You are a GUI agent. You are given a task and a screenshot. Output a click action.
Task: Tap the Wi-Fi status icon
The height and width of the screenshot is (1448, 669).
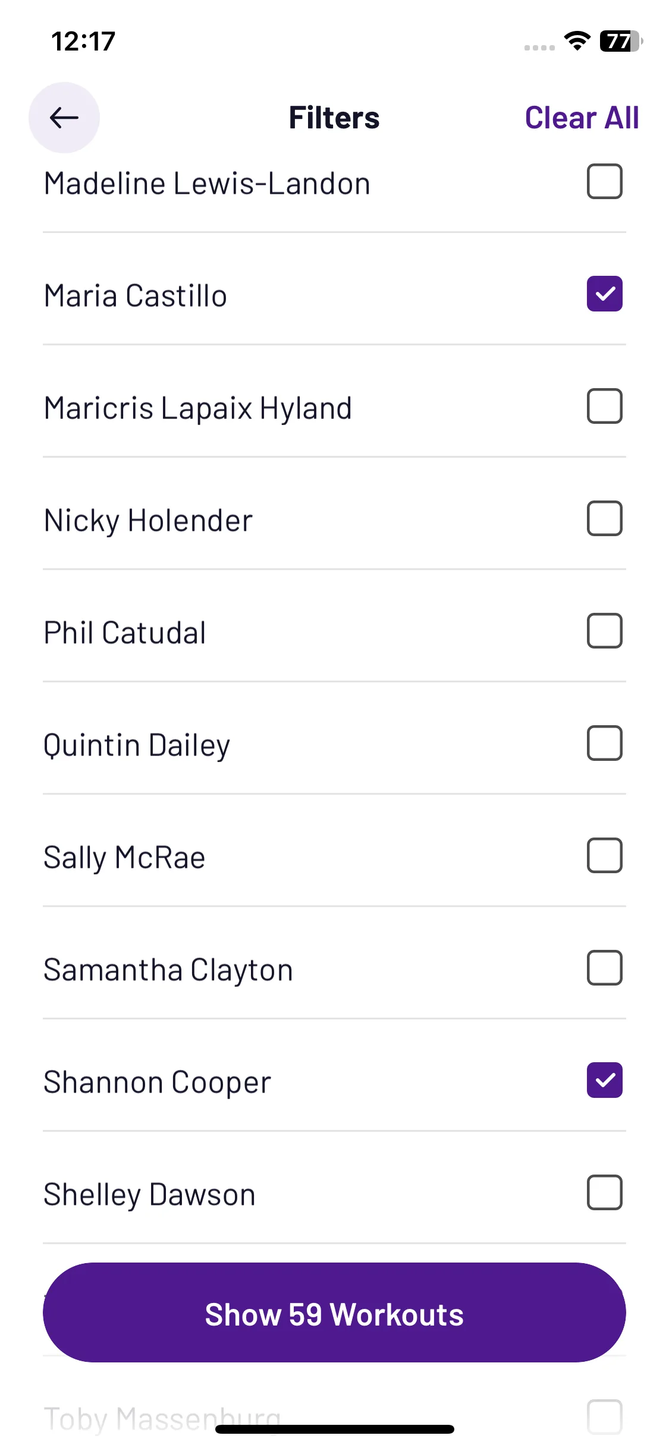pos(577,41)
